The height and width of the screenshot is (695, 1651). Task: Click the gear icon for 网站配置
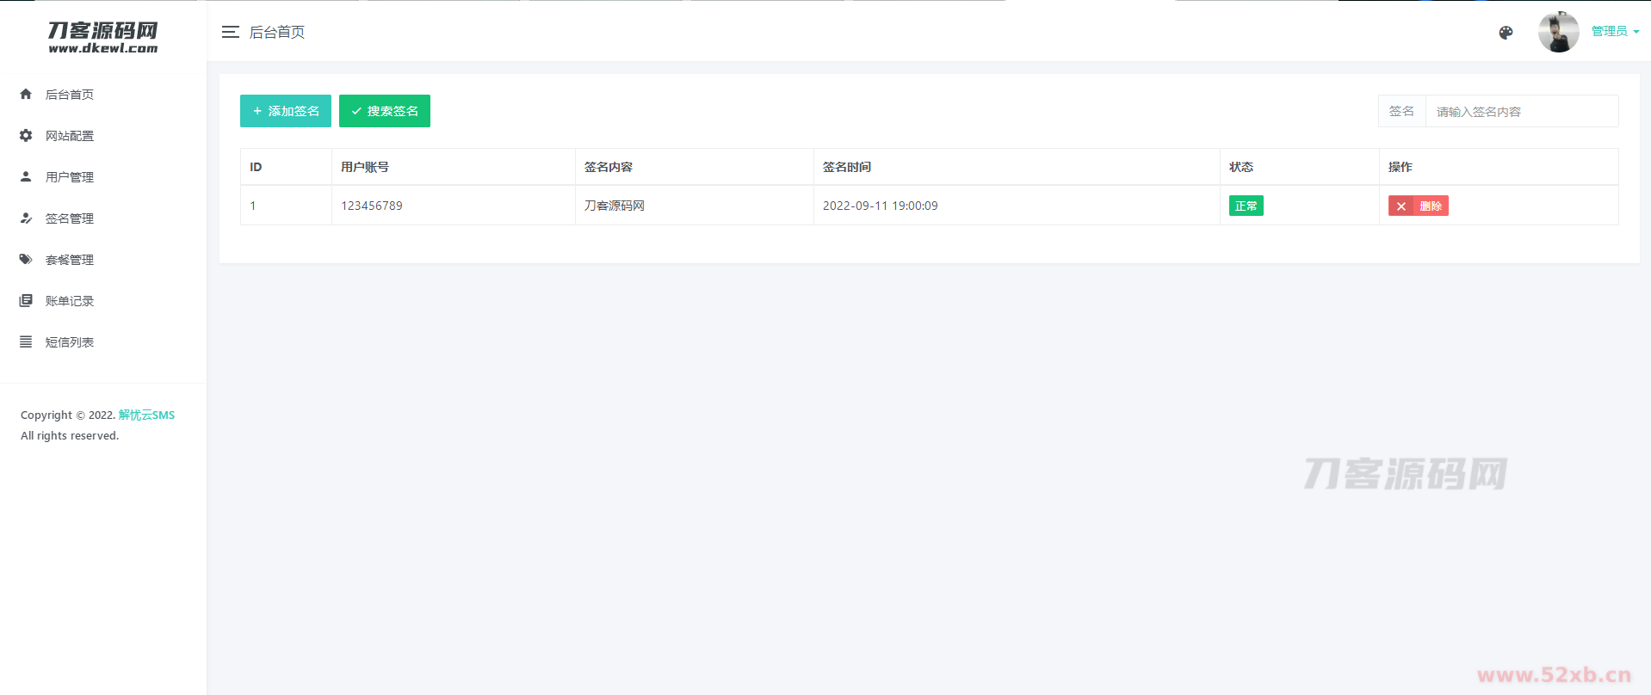pyautogui.click(x=26, y=136)
